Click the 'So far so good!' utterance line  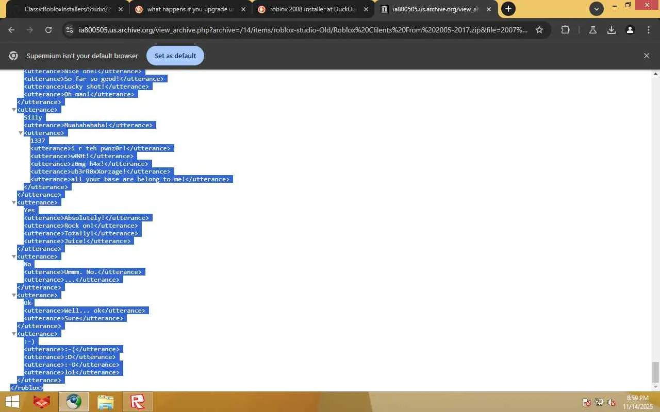pyautogui.click(x=94, y=79)
